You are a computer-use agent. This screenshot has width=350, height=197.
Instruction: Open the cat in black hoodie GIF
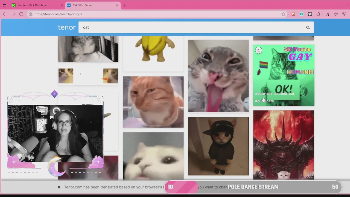218,146
